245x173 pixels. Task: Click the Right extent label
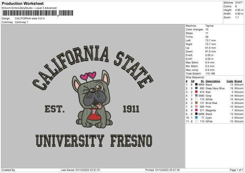(189, 44)
